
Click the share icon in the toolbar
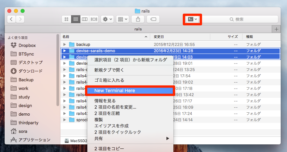coord(138,19)
